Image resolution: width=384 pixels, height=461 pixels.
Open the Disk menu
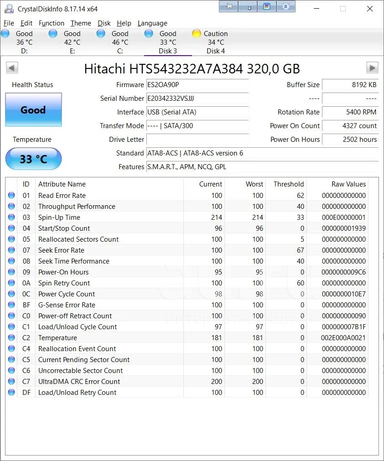104,23
